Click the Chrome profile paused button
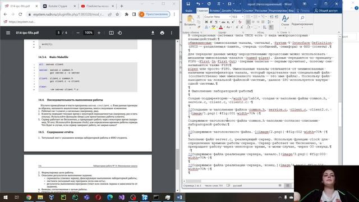This screenshot has height=202, width=359. tap(154, 14)
